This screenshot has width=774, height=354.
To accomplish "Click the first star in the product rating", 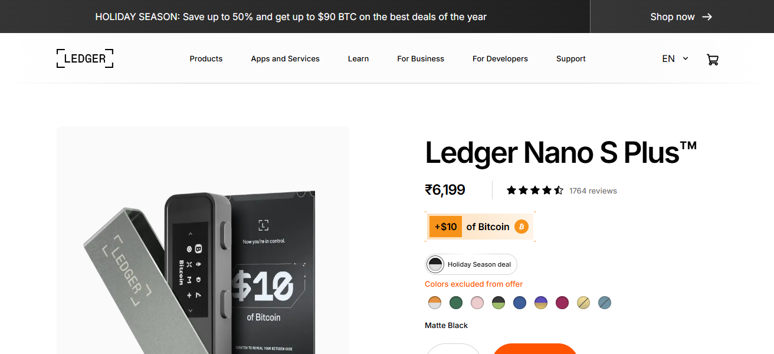I will (x=511, y=190).
